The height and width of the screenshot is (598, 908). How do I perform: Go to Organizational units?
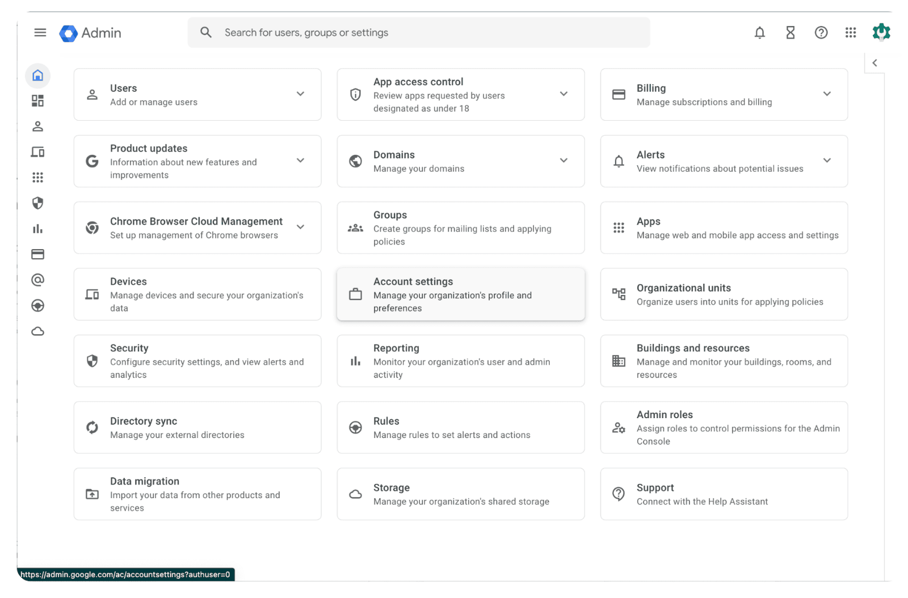tap(724, 294)
